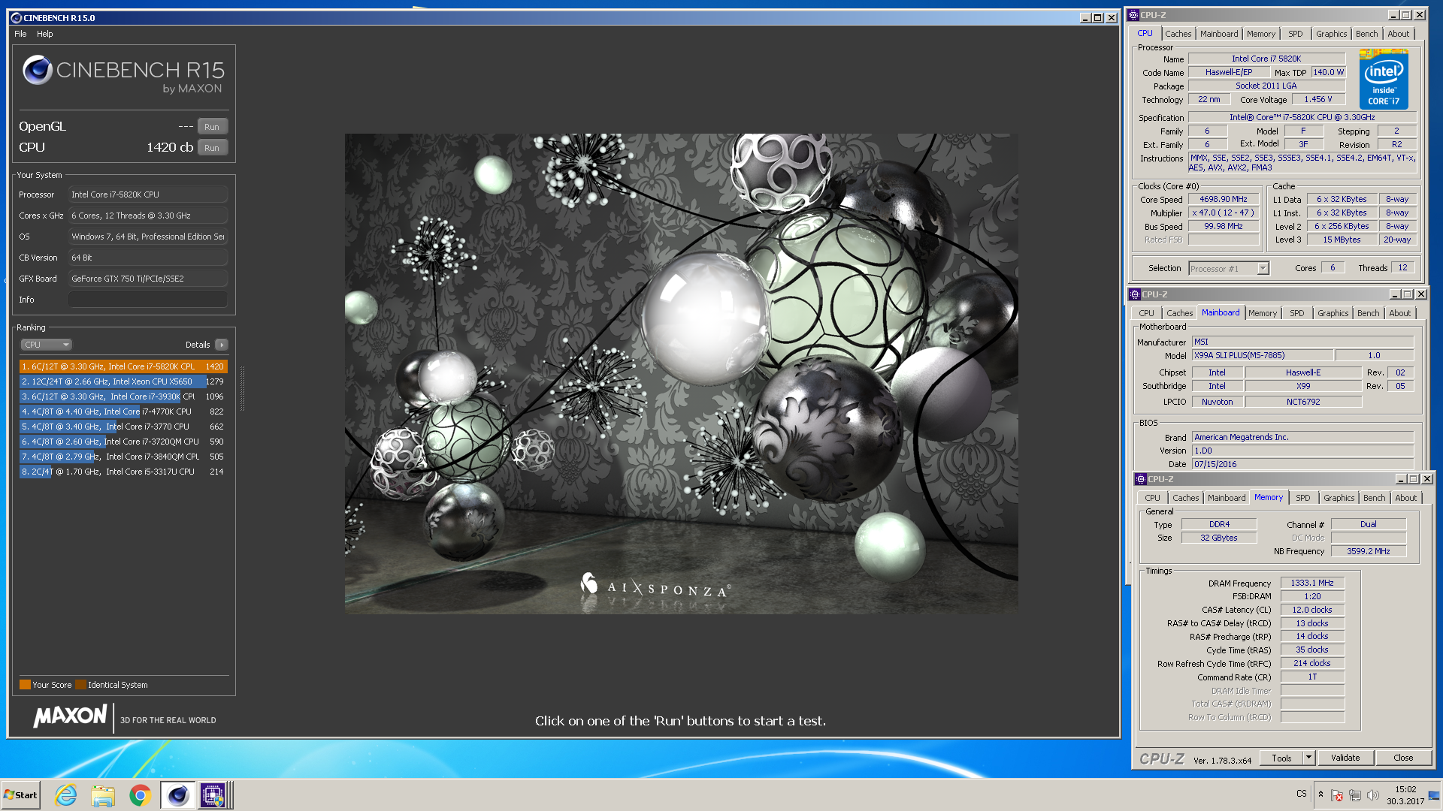
Task: Click the Identical System legend swatch
Action: pyautogui.click(x=80, y=685)
